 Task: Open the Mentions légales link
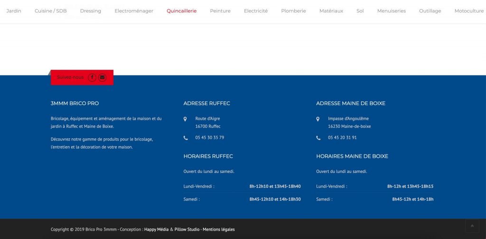tap(218, 229)
